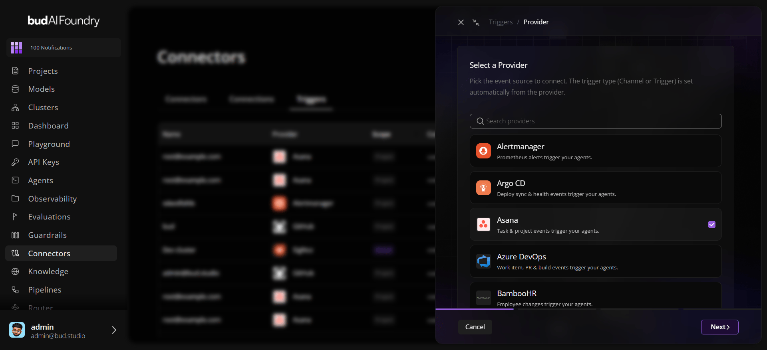Open the Projects menu item
Screen dimensions: 767x350
pyautogui.click(x=61, y=71)
